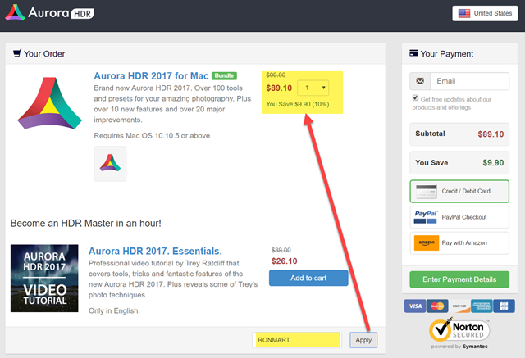Open the United States country selector
The image size is (525, 358).
pyautogui.click(x=485, y=13)
